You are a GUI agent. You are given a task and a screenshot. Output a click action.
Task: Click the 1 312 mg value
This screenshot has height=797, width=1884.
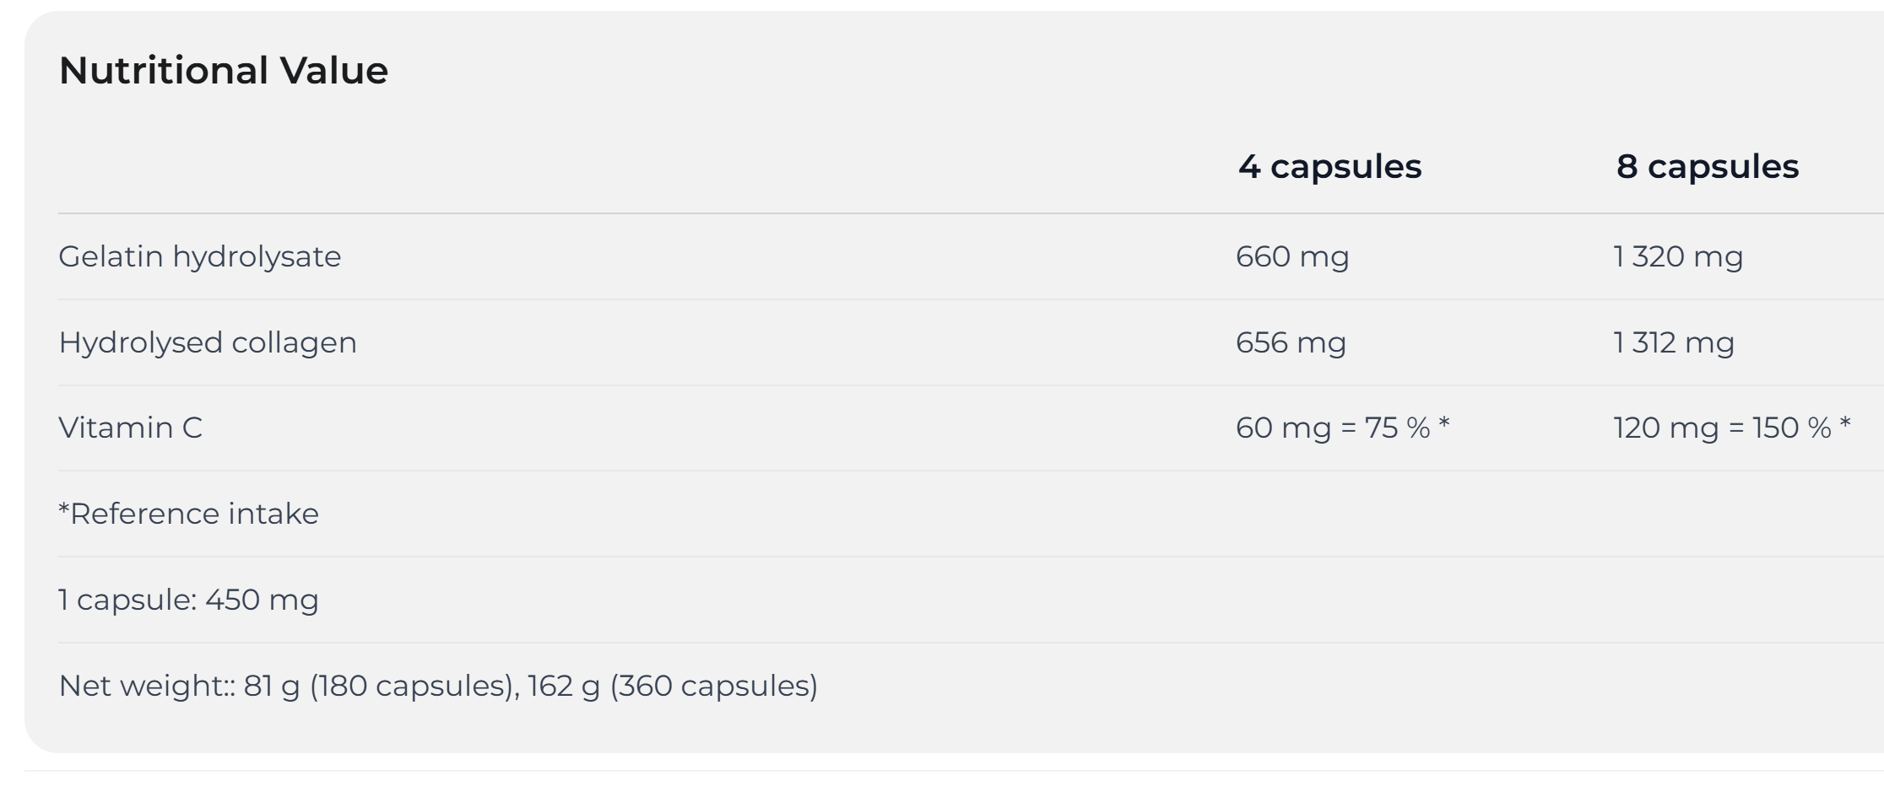coord(1674,342)
